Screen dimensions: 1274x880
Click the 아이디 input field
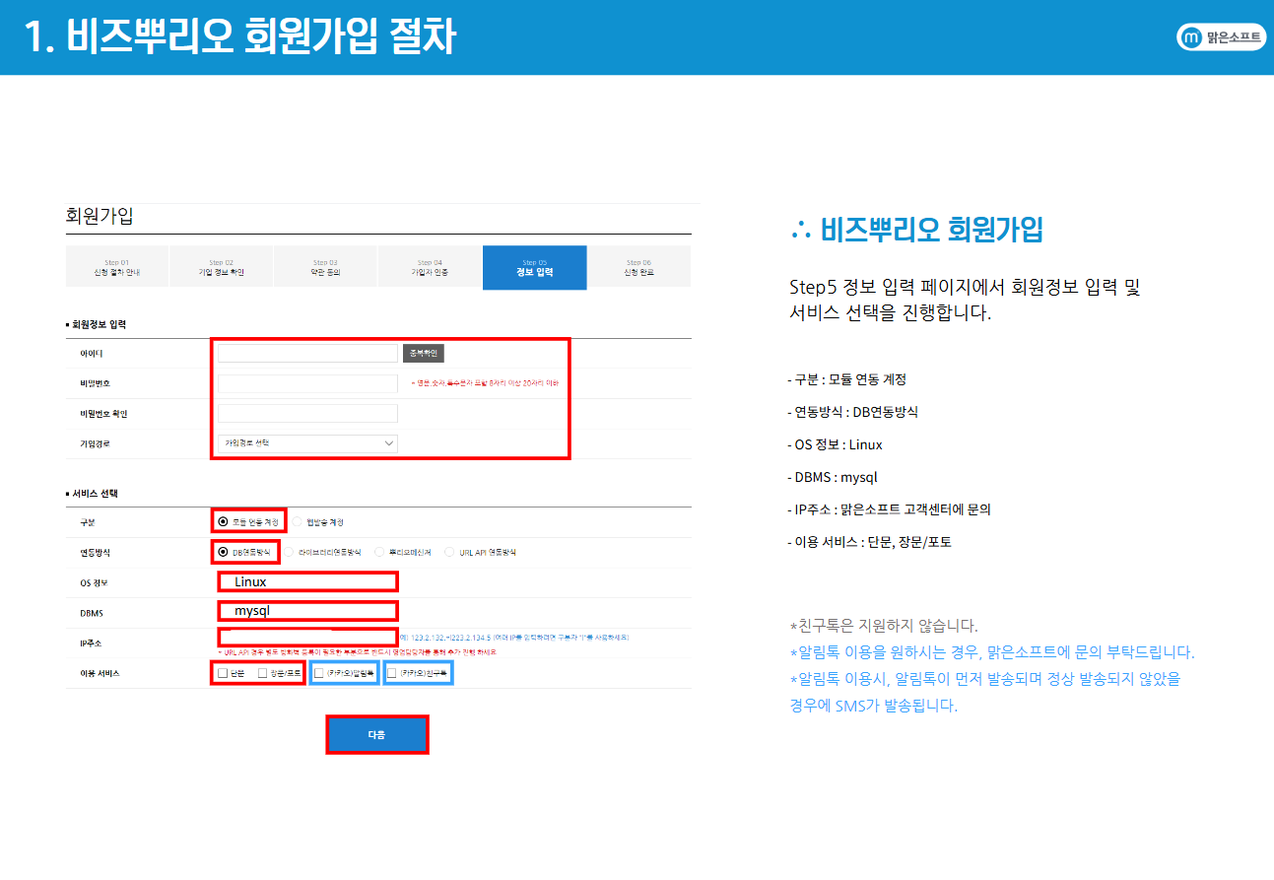pyautogui.click(x=307, y=353)
